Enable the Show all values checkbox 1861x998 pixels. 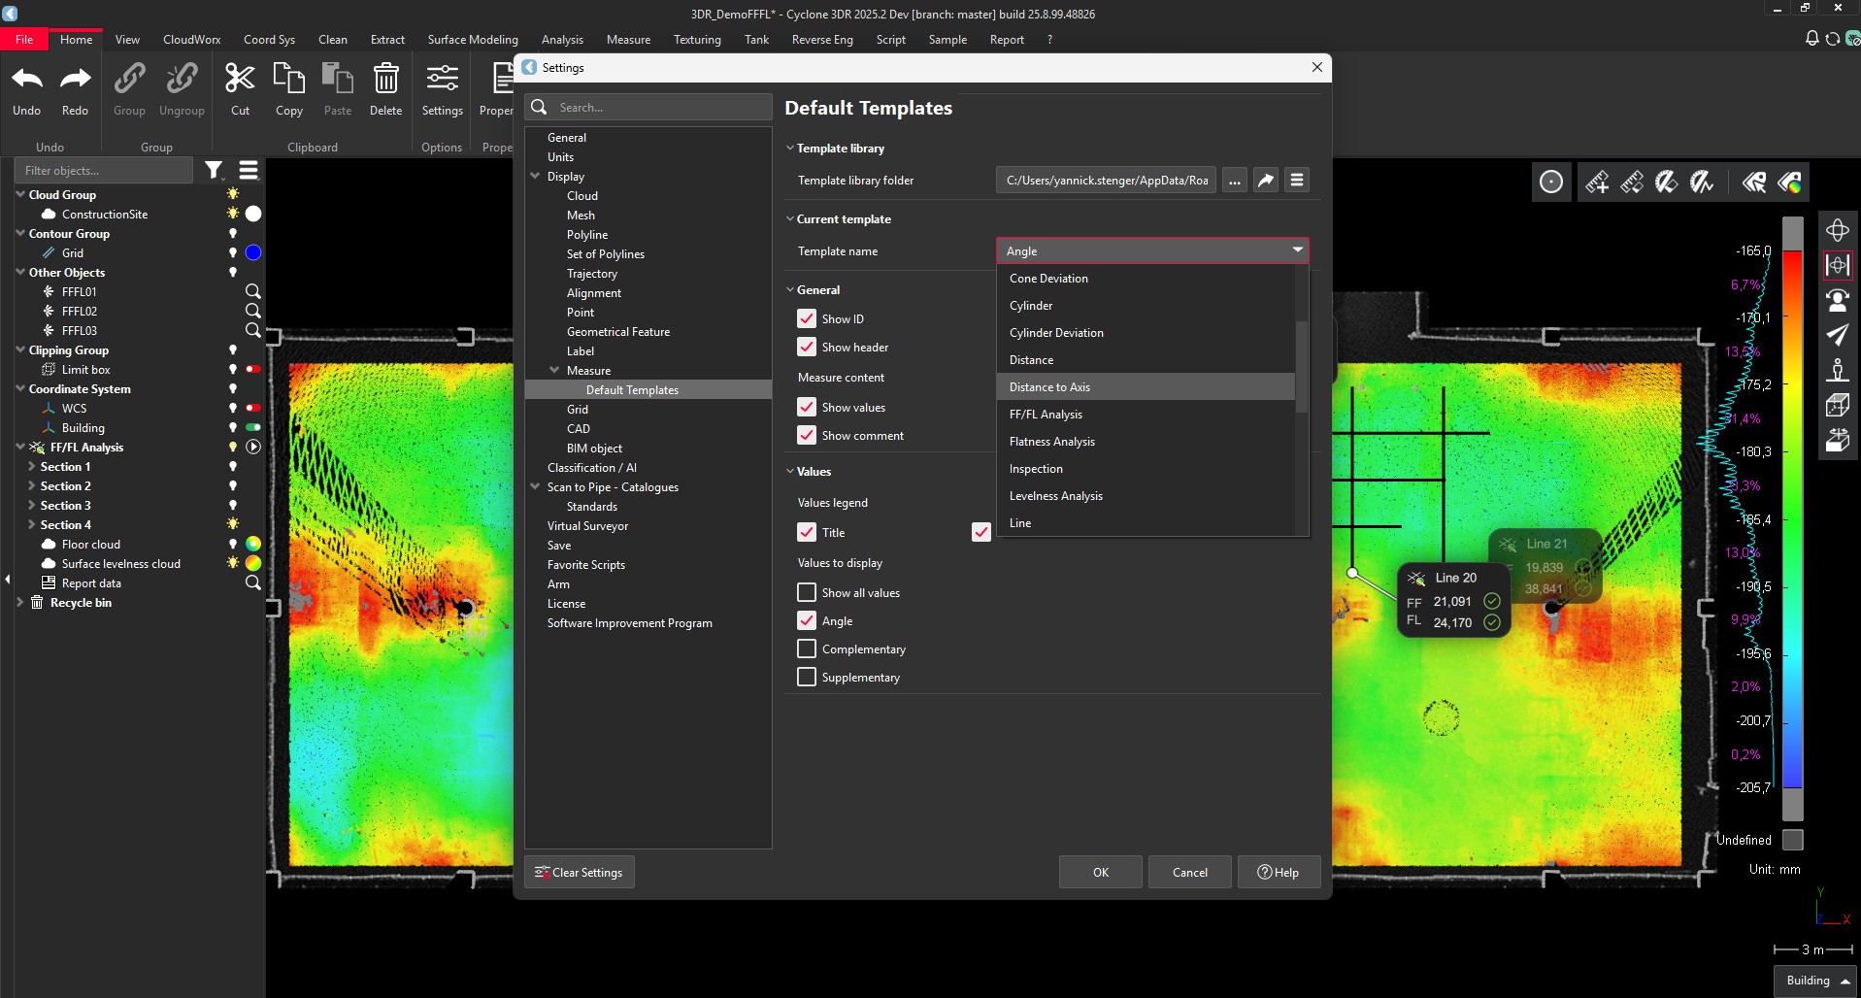coord(807,592)
